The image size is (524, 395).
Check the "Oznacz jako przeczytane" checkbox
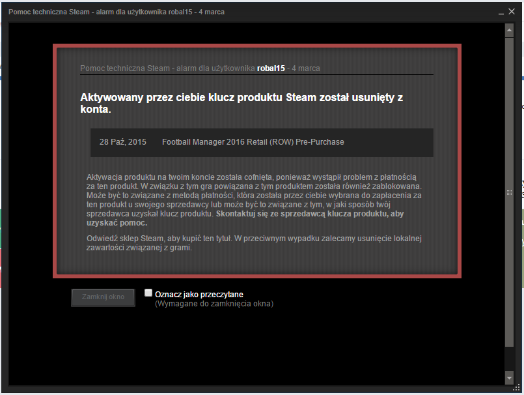(x=148, y=293)
